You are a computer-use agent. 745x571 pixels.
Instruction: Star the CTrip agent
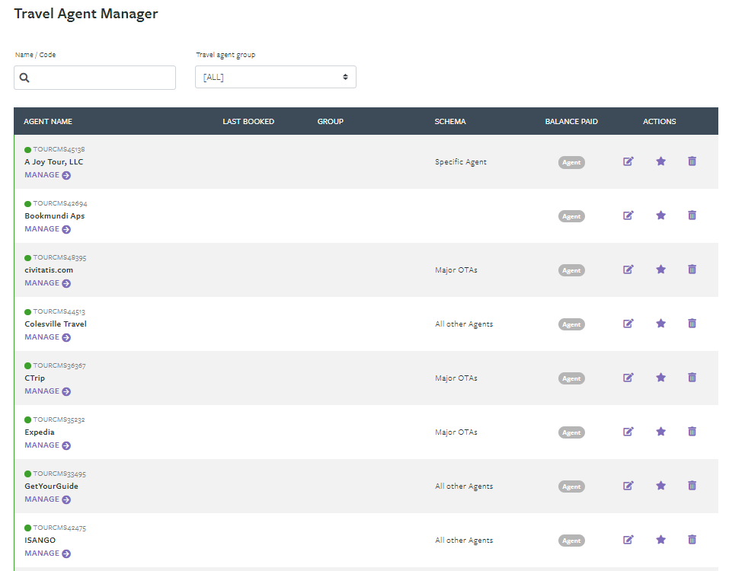click(x=660, y=378)
